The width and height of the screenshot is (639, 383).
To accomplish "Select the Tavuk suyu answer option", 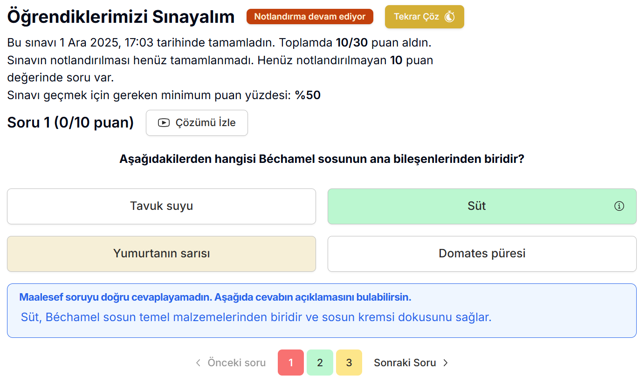I will pos(161,206).
